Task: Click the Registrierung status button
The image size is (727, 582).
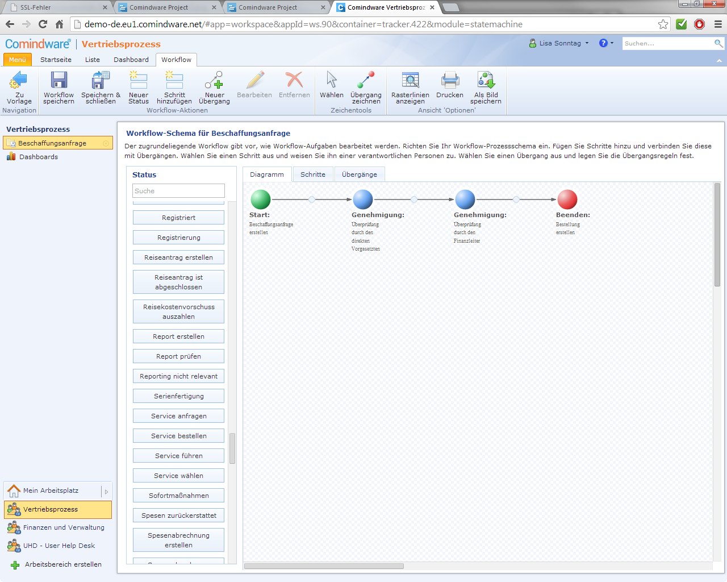Action: (x=178, y=238)
